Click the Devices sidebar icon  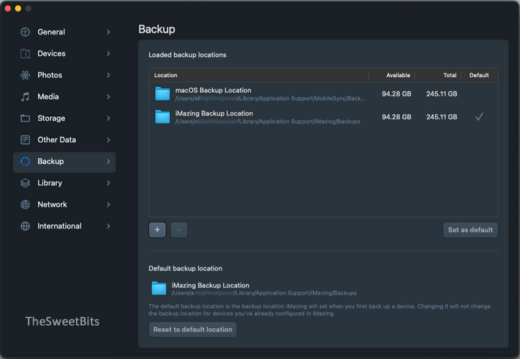pyautogui.click(x=25, y=54)
